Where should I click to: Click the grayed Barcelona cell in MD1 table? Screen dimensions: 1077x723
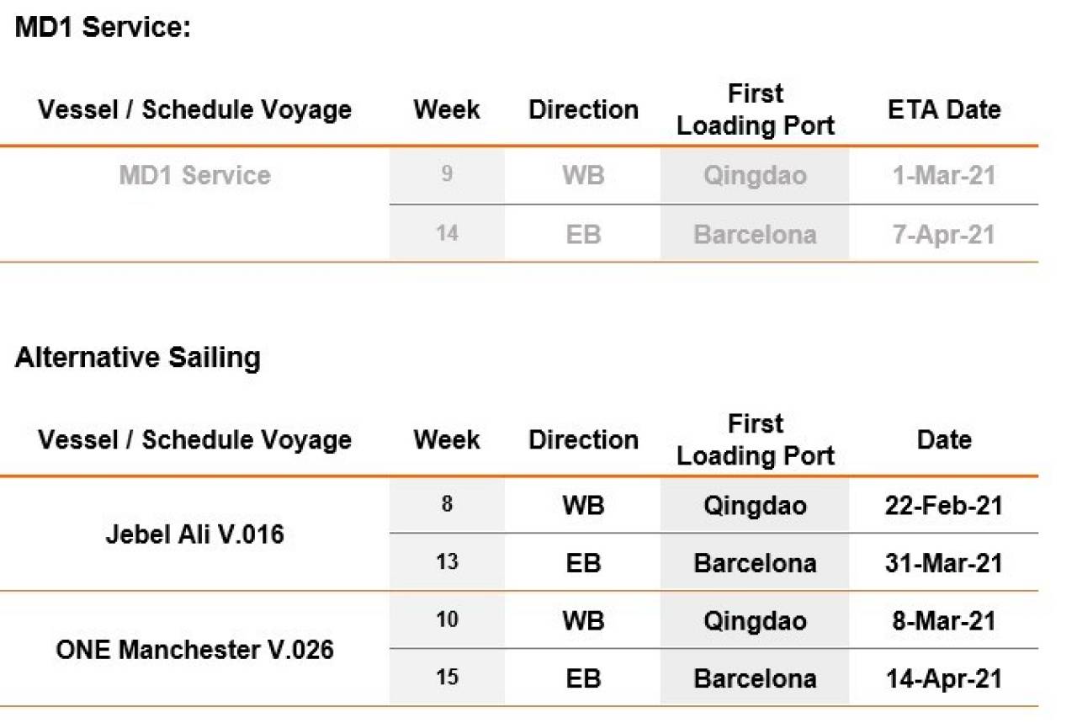point(755,234)
